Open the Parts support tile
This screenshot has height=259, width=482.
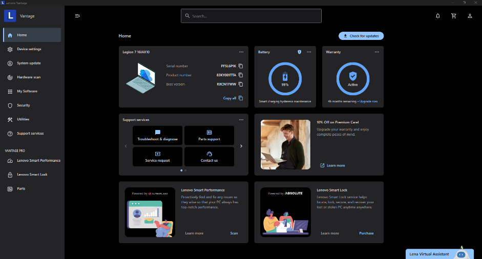tap(209, 135)
